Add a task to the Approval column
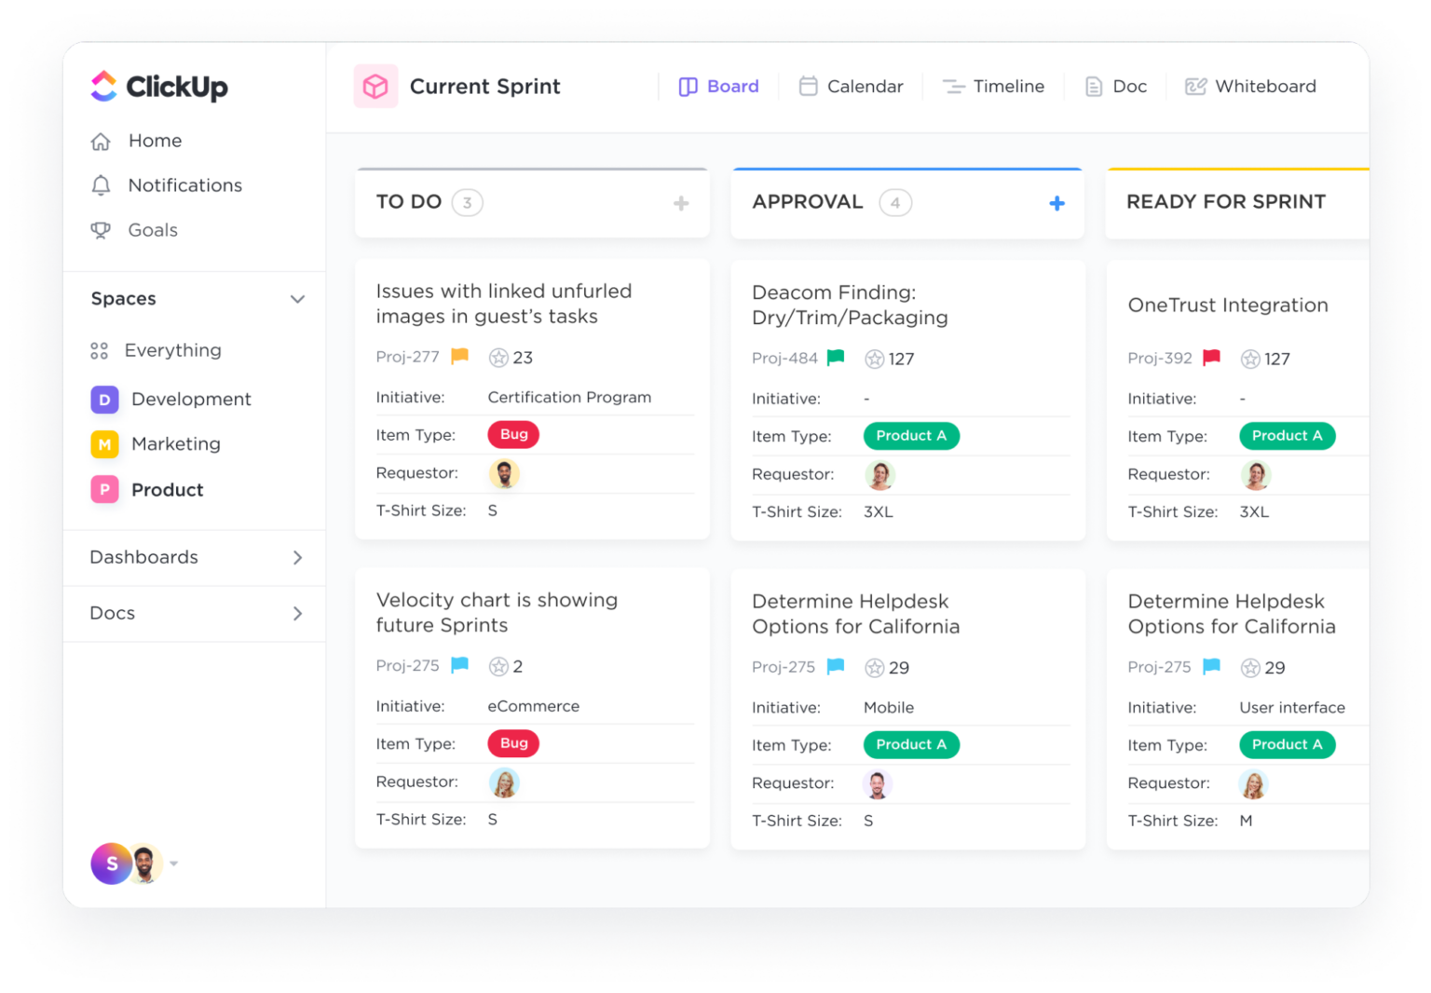The height and width of the screenshot is (993, 1431). (x=1056, y=202)
